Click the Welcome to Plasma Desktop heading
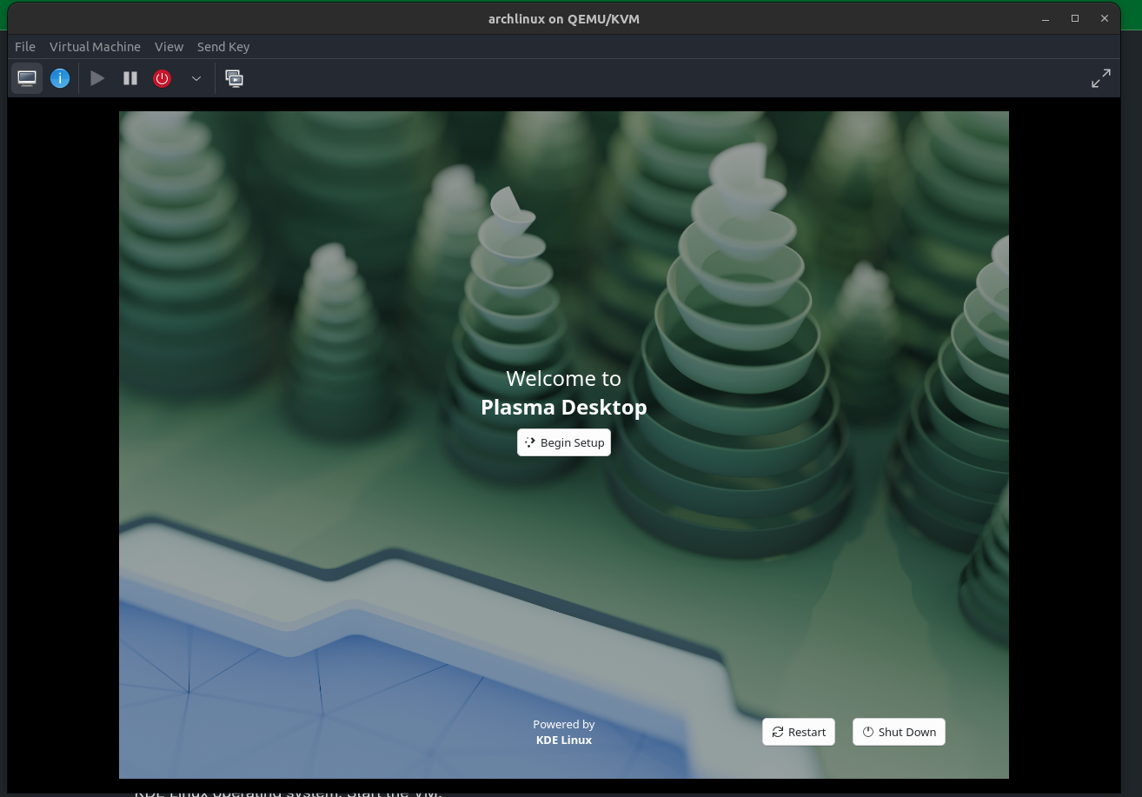Screen dimensions: 1142x797 coord(563,393)
